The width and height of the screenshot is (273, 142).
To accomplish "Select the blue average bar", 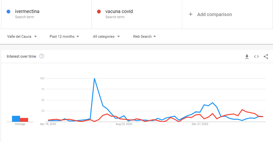I will (16, 119).
